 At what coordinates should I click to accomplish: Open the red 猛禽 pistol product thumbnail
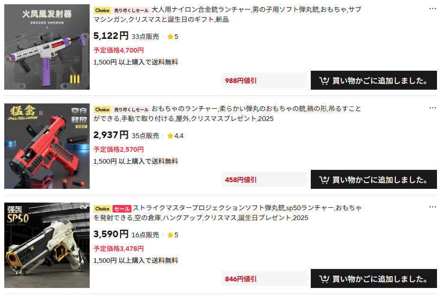47,146
